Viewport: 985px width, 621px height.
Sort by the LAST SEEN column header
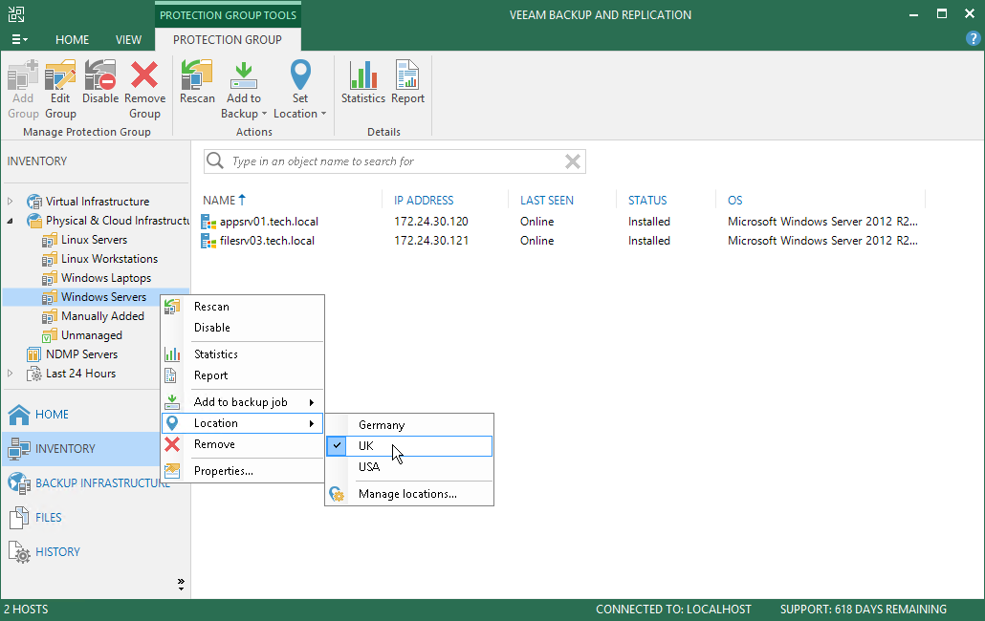pyautogui.click(x=546, y=201)
